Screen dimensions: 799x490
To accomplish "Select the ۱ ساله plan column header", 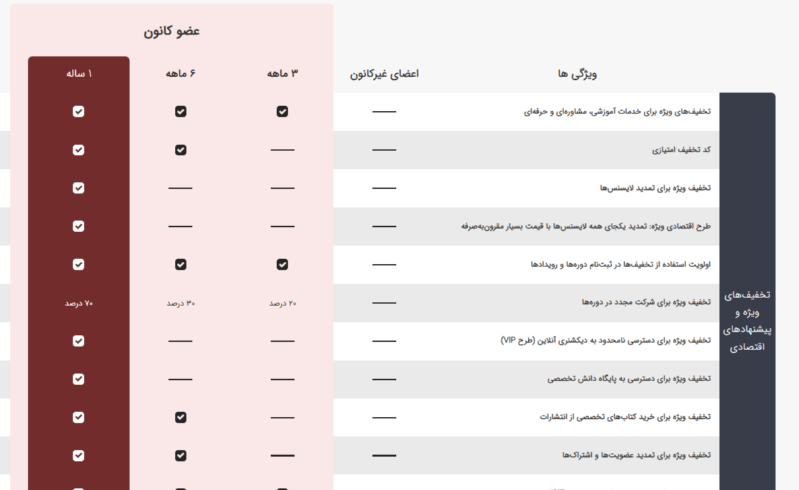I will click(x=79, y=74).
